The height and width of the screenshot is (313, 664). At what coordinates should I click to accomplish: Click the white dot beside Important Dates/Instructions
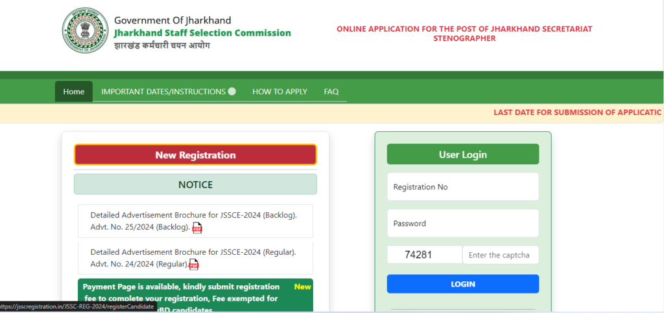(231, 91)
